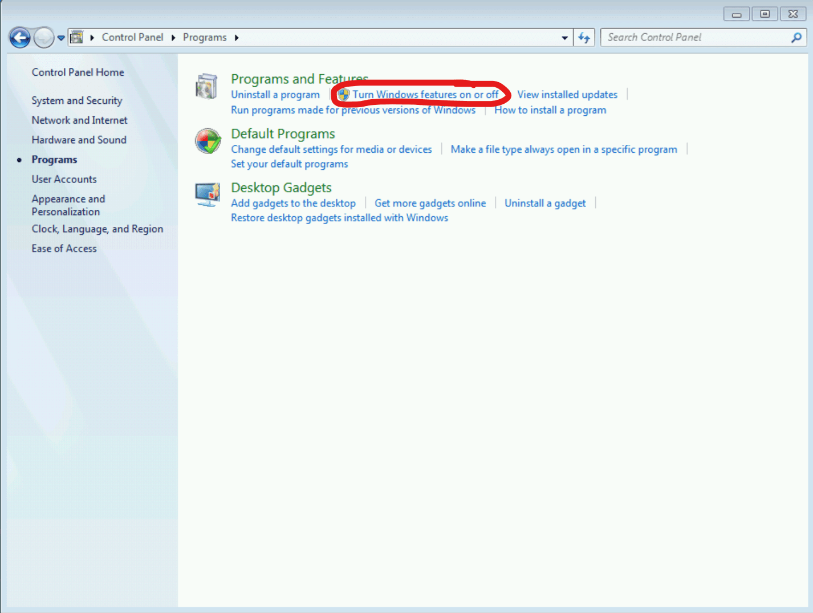Click the Programs and Features icon
The width and height of the screenshot is (813, 613).
(x=206, y=87)
